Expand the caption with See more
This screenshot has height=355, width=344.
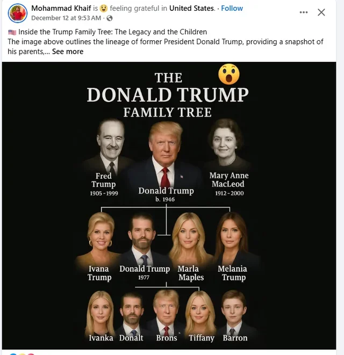[x=68, y=52]
